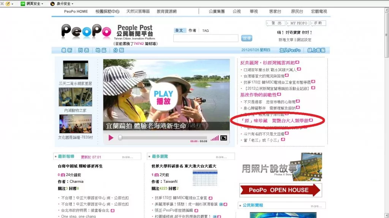Open 「原」味珍藏 驚艷台大人類學館 article

pos(275,121)
